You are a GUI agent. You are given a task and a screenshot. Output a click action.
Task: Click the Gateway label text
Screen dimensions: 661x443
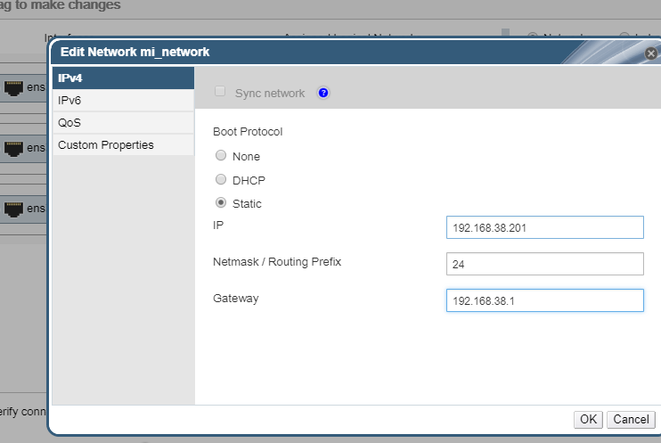click(x=236, y=299)
